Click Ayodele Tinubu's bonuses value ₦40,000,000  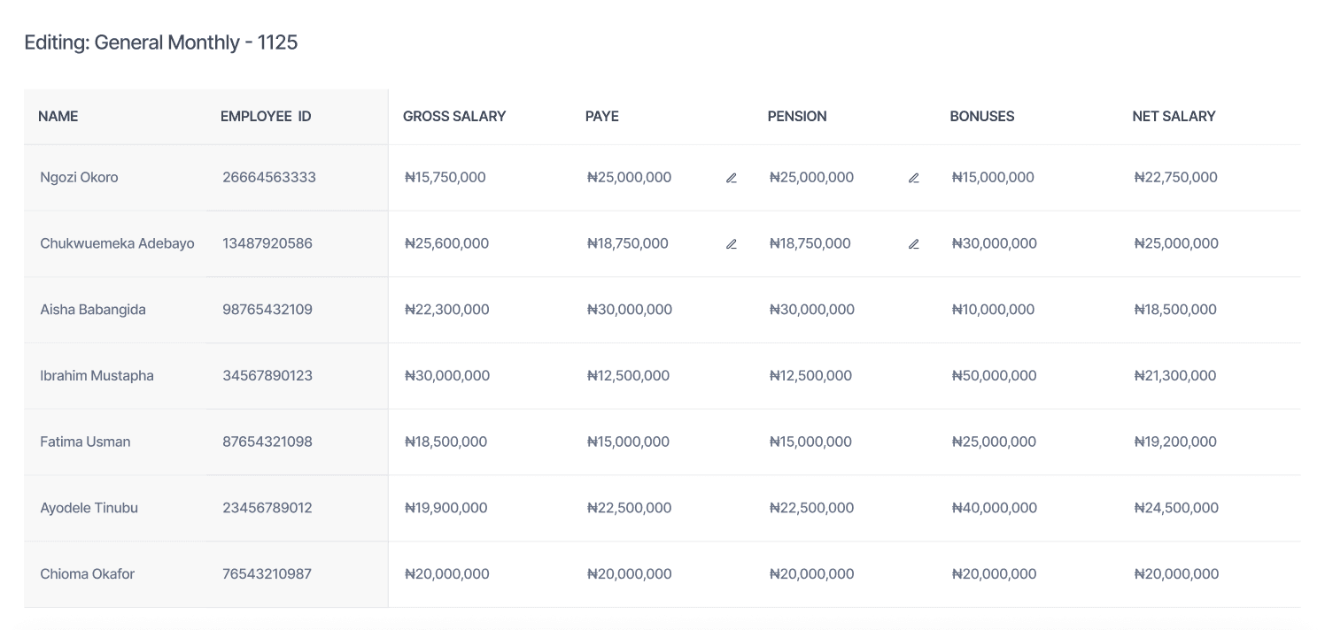pos(994,508)
